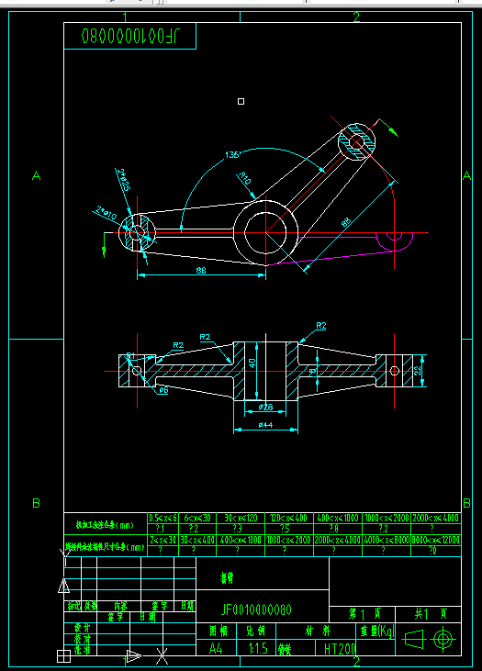Select the 4000<x<8000 tolerance range cell
This screenshot has width=482, height=671.
(x=387, y=540)
